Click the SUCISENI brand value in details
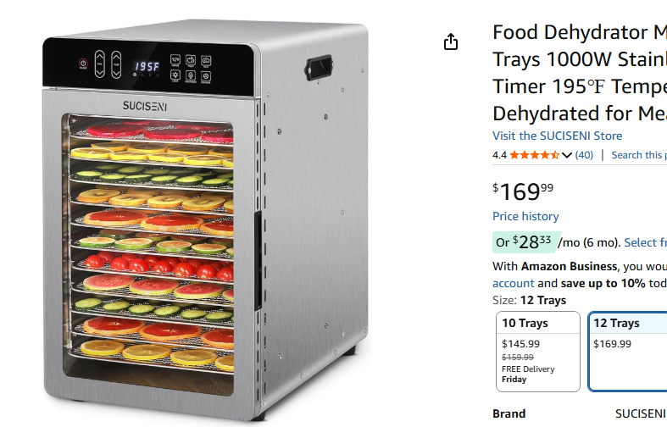Viewport: 667px width, 427px height. [640, 413]
